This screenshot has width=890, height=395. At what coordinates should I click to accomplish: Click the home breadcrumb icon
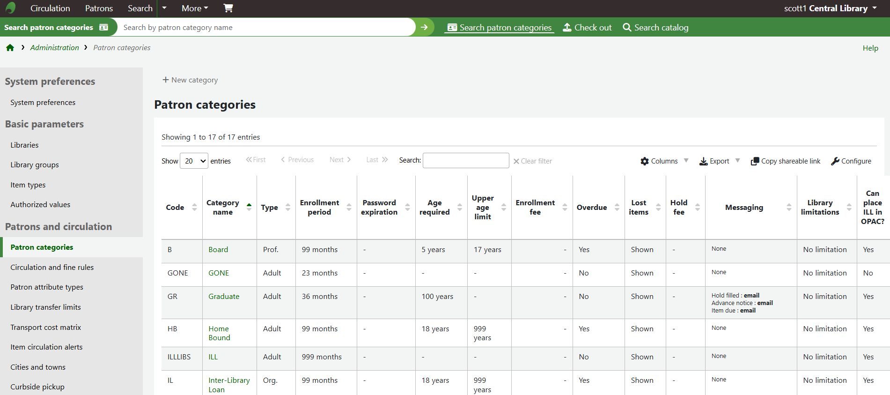(10, 48)
